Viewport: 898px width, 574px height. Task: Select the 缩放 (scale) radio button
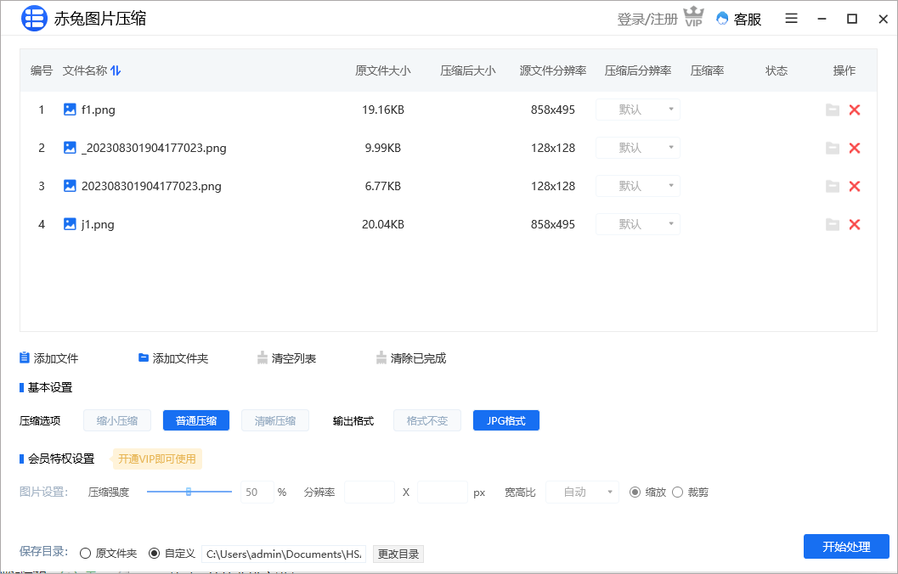636,492
